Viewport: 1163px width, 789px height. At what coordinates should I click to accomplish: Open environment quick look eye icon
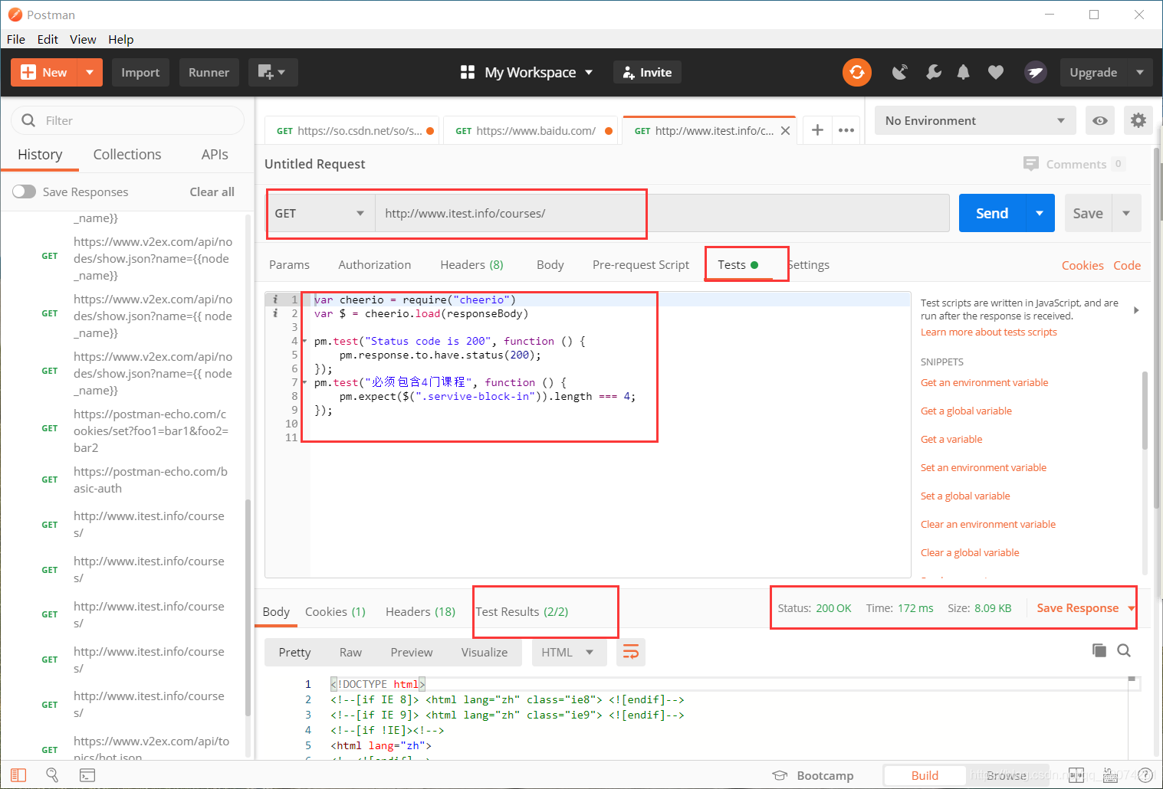click(1100, 120)
